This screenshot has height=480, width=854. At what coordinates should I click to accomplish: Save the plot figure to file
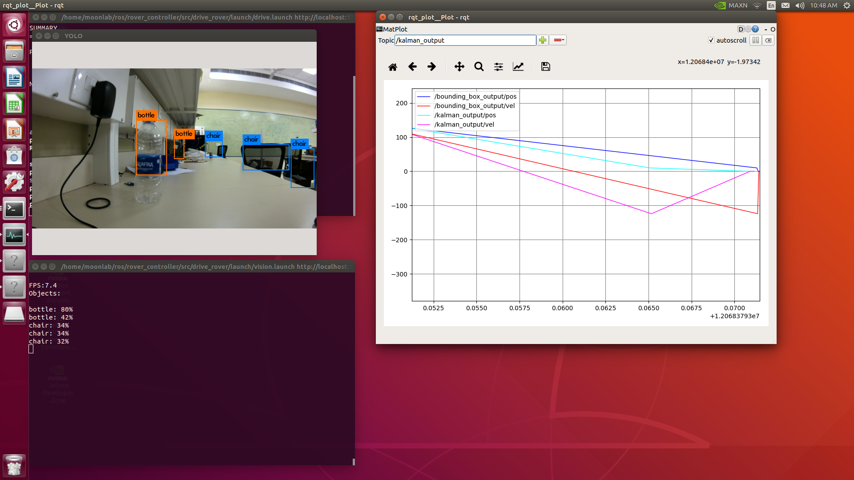545,67
